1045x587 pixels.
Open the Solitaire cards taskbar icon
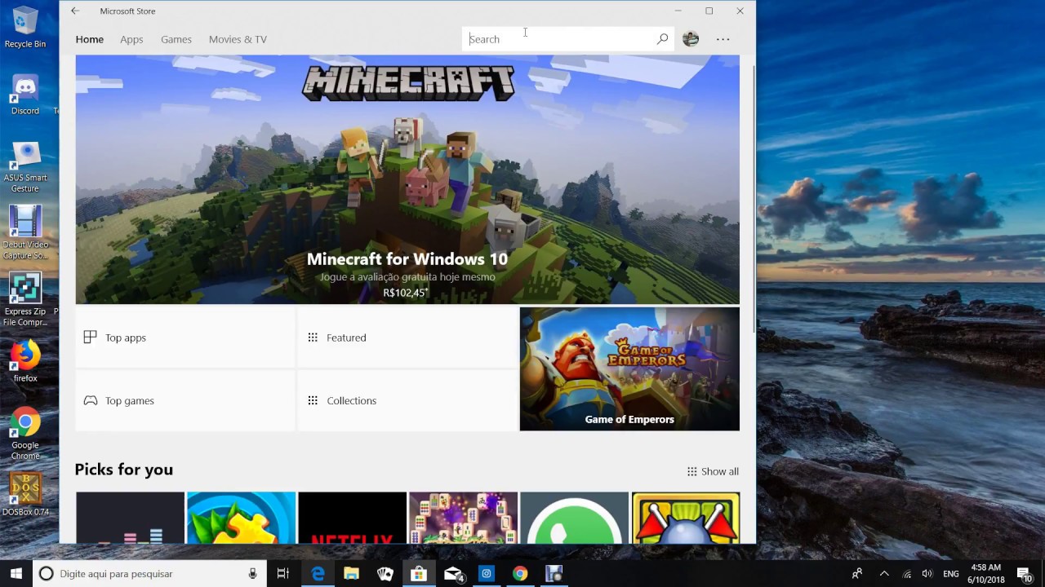click(385, 574)
